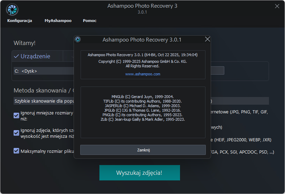Click the All Rights Reserved text
Screen dimensions: 285x194
[142, 66]
